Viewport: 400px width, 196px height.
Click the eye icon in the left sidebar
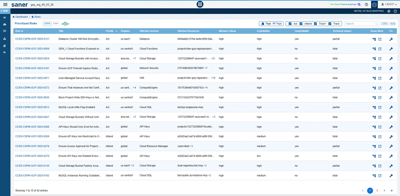pyautogui.click(x=5, y=18)
